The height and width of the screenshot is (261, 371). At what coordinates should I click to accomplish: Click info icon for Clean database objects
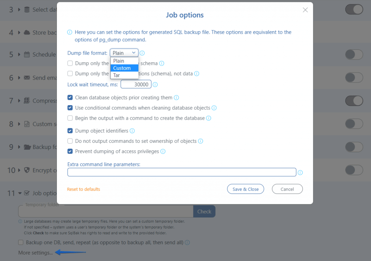click(176, 98)
